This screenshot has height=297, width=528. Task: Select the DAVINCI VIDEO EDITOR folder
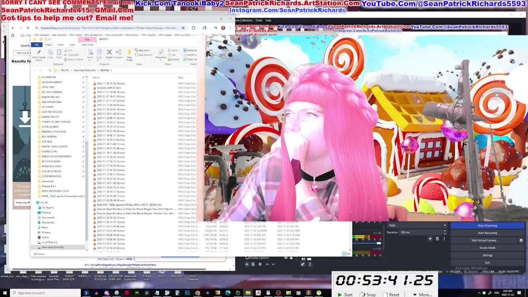tap(54, 146)
